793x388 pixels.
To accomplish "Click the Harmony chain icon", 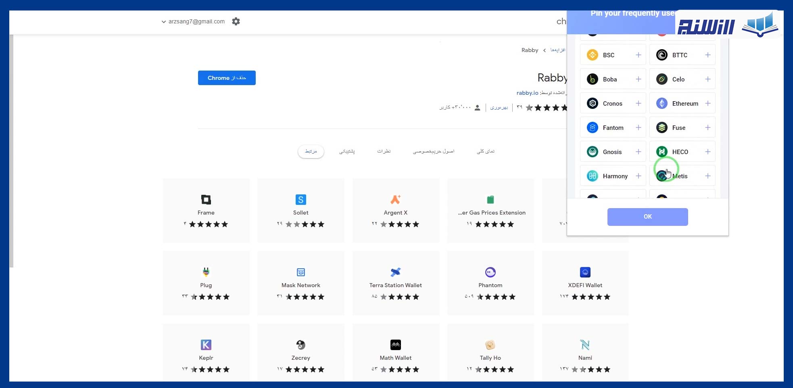I will (x=592, y=176).
